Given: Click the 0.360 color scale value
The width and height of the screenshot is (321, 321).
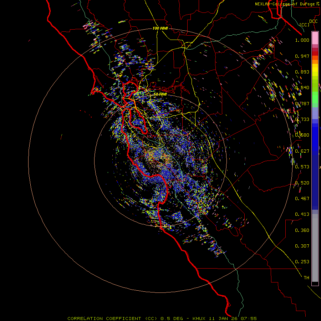Looking at the screenshot, I should click(x=302, y=230).
